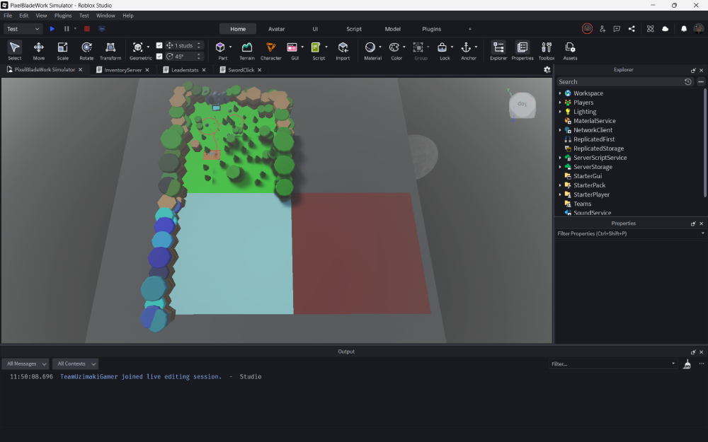Image resolution: width=708 pixels, height=442 pixels.
Task: Open the Test mode dropdown
Action: 23,29
